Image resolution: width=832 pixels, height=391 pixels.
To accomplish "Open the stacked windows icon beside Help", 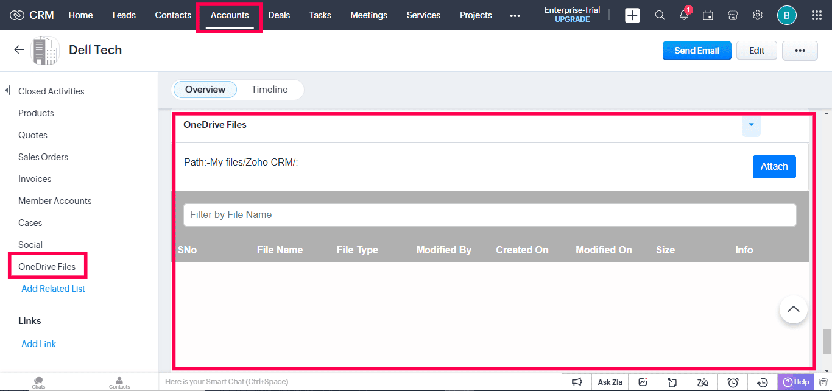I will click(823, 382).
